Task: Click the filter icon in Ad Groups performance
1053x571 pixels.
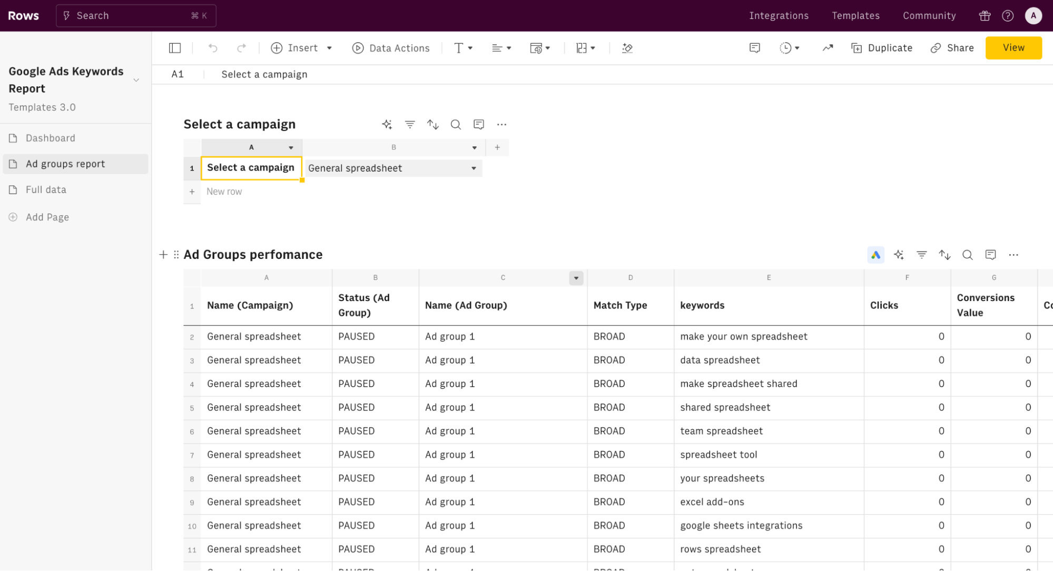Action: pos(922,254)
